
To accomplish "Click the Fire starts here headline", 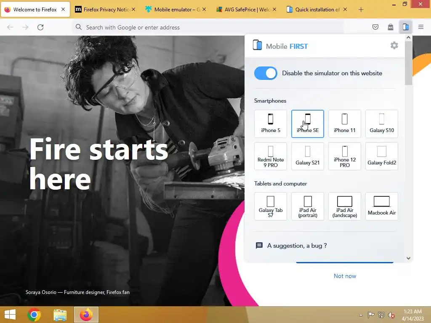I will click(x=98, y=164).
